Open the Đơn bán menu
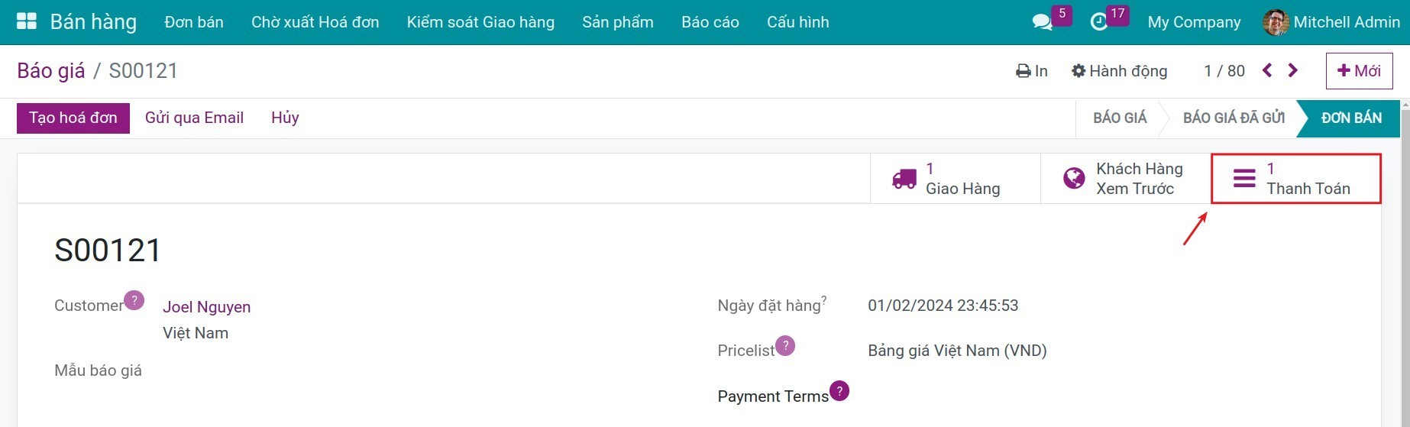 tap(194, 22)
